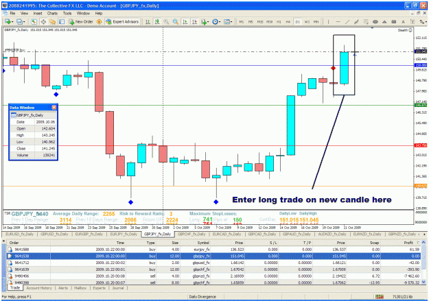Switch to the EURUSD_fx,Daily chart tab
The height and width of the screenshot is (301, 429).
pyautogui.click(x=20, y=234)
